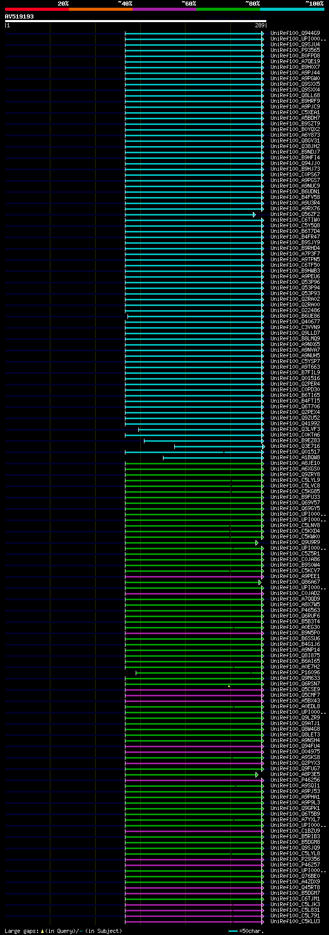Screen dimensions: 329x935
Task: Open the UniRef100_Q40677 hit link
Action: pyautogui.click(x=295, y=322)
